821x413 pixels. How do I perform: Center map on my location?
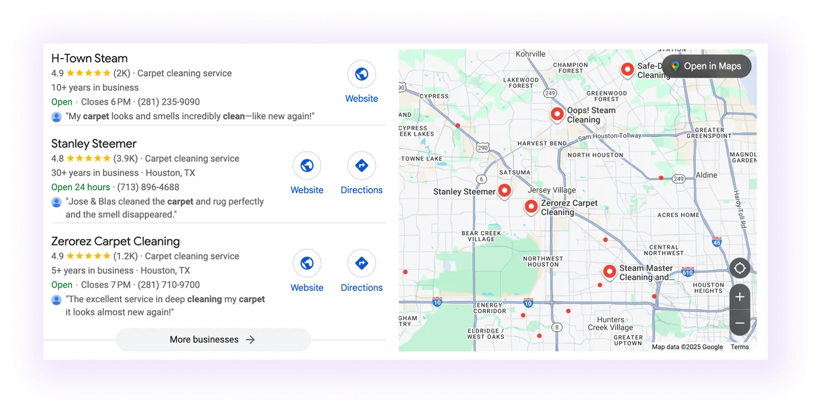[x=740, y=268]
